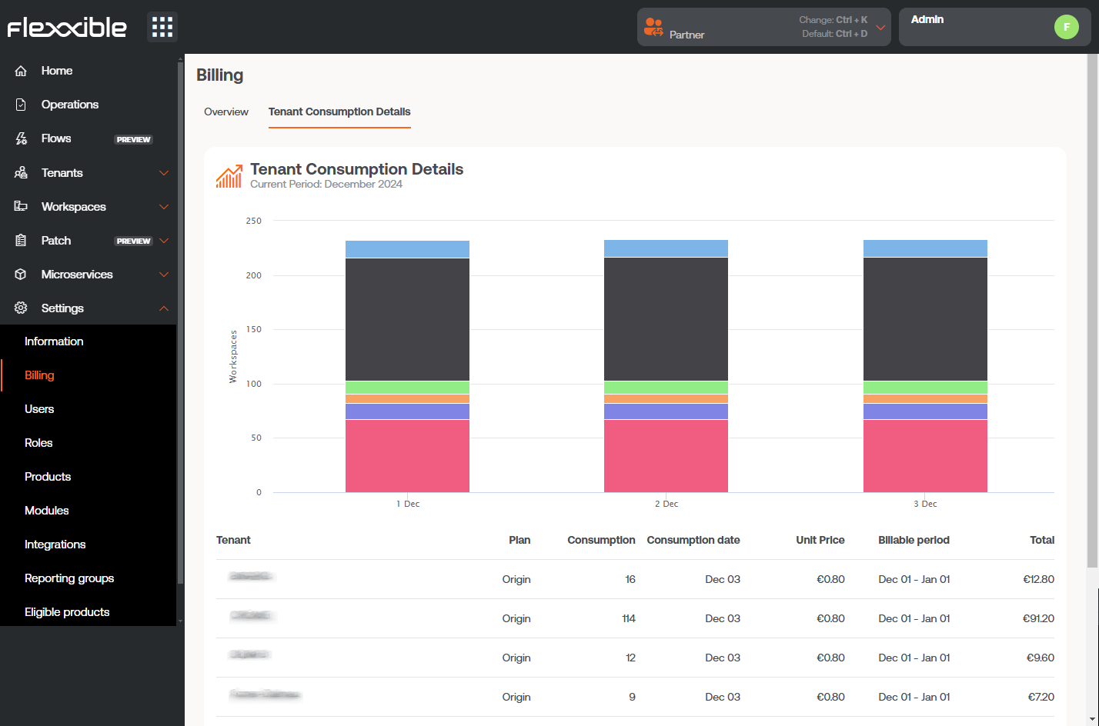Click the Tenant column header
The image size is (1099, 726).
(x=233, y=540)
